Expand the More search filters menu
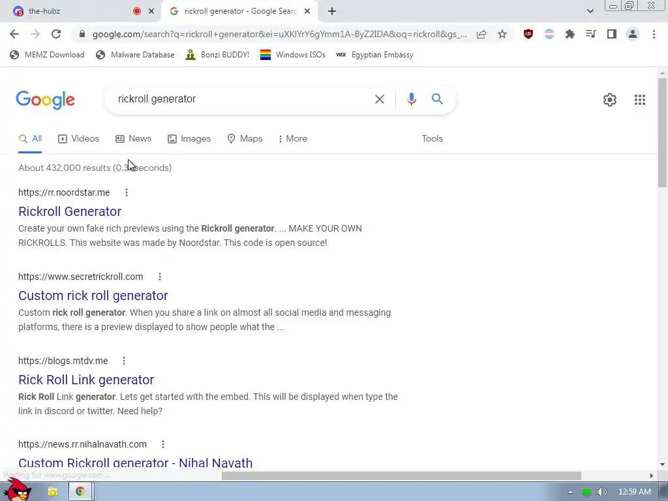Screen dimensions: 668x501 293,138
